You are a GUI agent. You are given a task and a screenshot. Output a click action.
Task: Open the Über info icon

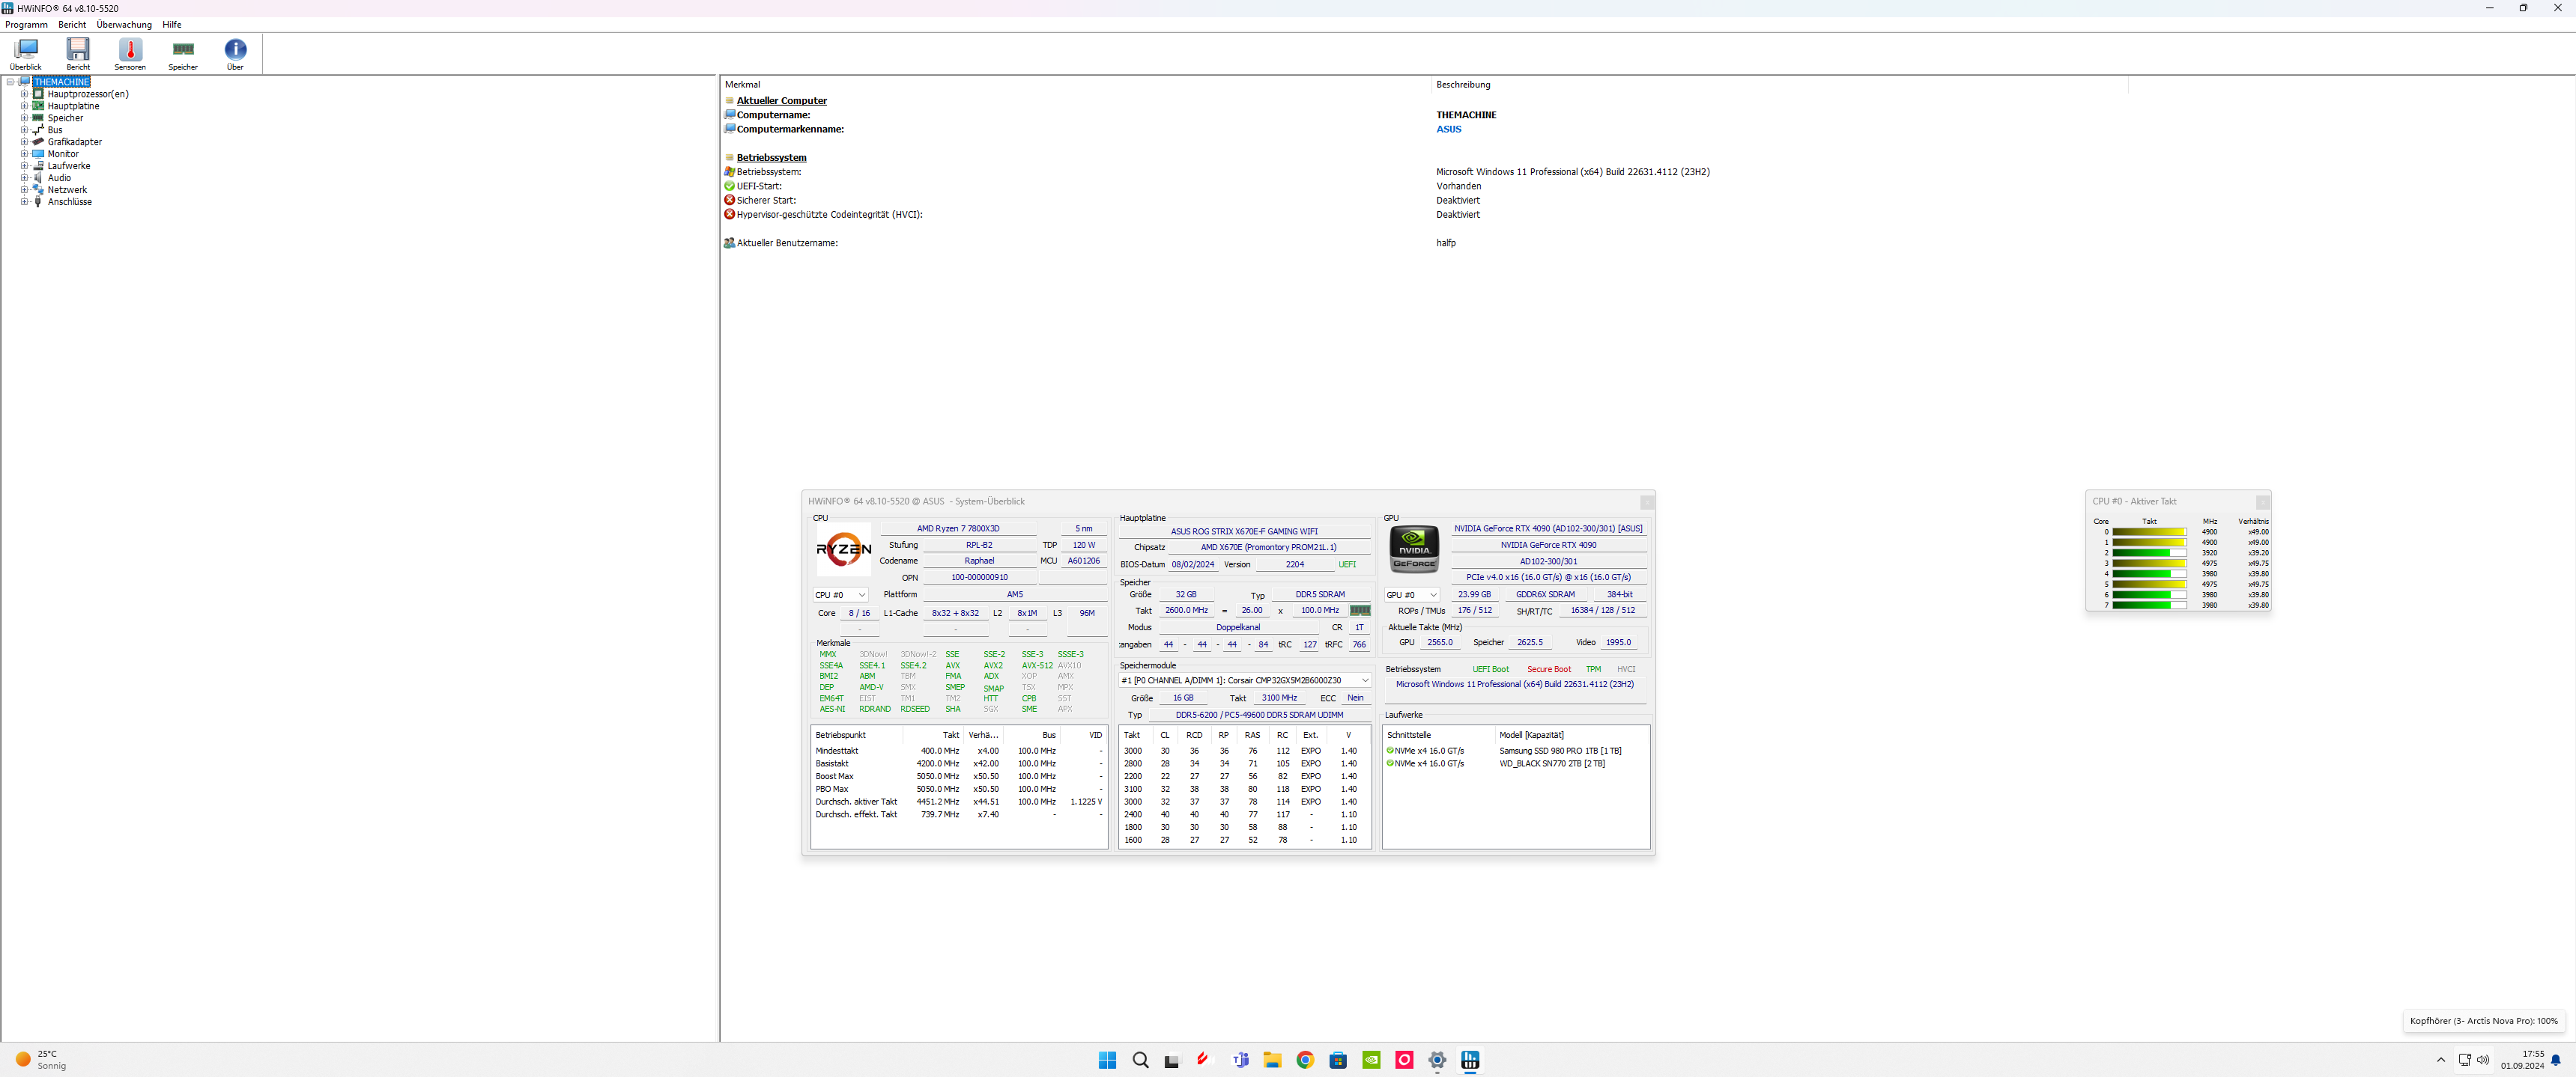[x=235, y=50]
